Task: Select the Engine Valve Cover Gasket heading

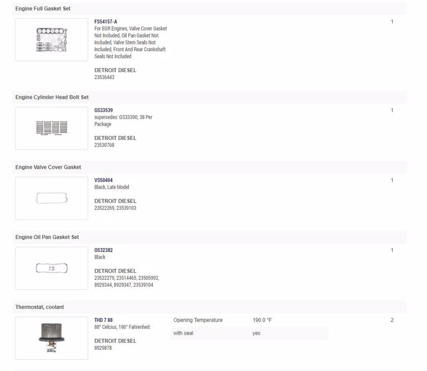Action: pos(48,167)
